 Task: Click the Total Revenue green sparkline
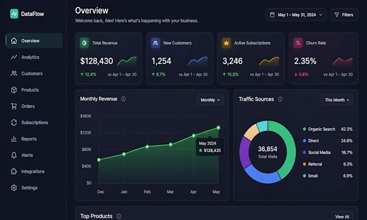[127, 61]
